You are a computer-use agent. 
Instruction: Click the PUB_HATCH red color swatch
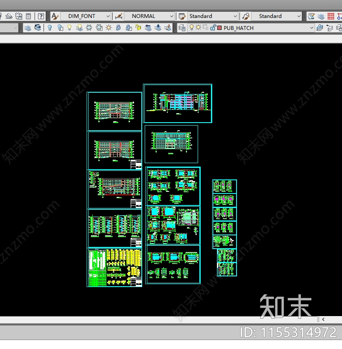pyautogui.click(x=219, y=28)
